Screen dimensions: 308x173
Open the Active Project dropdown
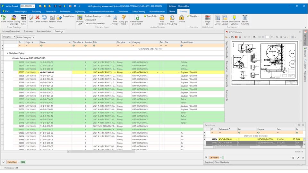(x=34, y=6)
